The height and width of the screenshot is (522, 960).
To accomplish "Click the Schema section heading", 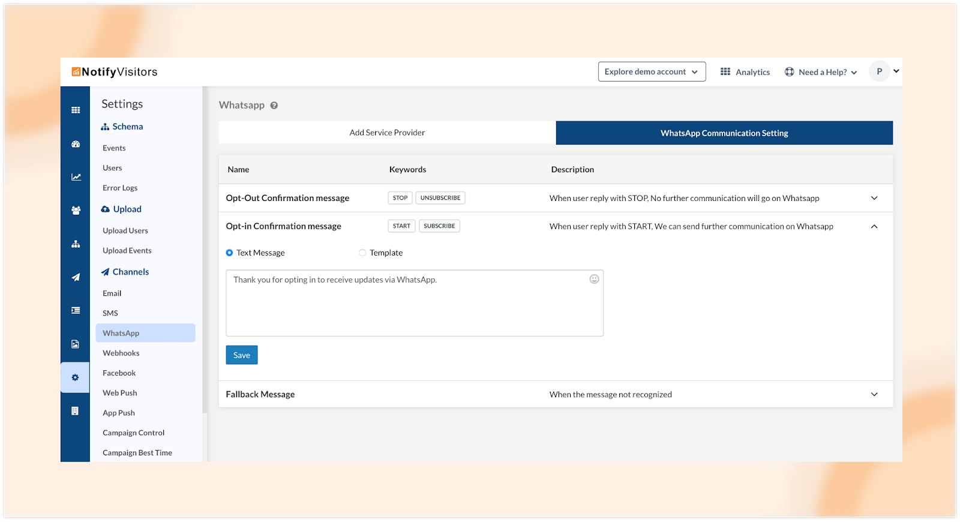I will [128, 127].
